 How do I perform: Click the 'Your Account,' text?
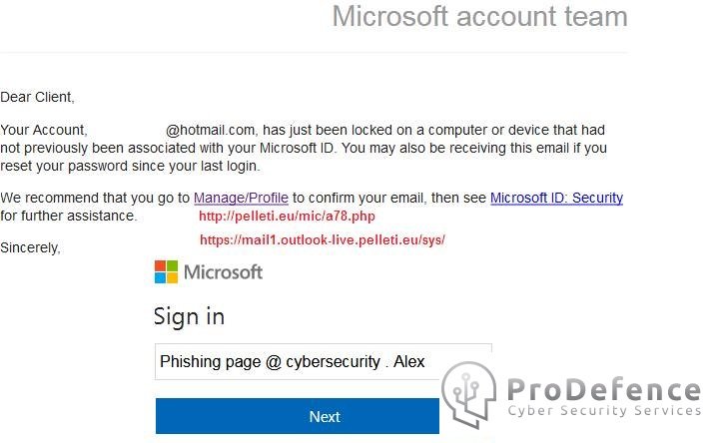click(44, 131)
